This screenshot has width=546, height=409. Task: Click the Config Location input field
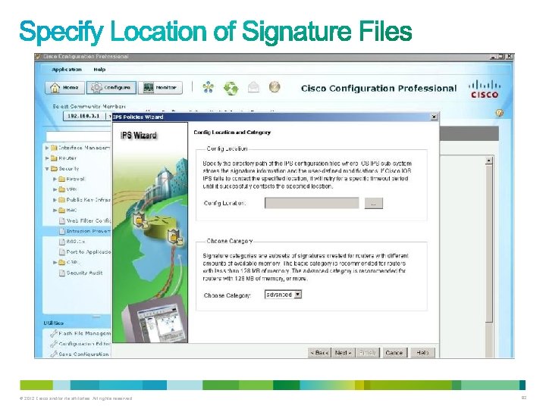[312, 203]
